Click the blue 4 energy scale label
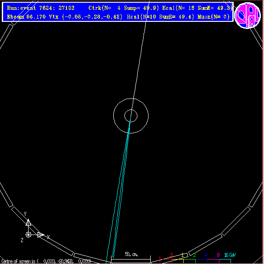Screen dimensions: 264x264 point(206,255)
